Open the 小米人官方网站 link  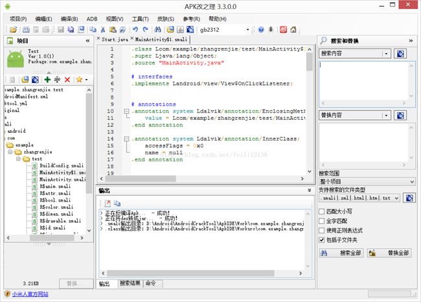pyautogui.click(x=30, y=294)
